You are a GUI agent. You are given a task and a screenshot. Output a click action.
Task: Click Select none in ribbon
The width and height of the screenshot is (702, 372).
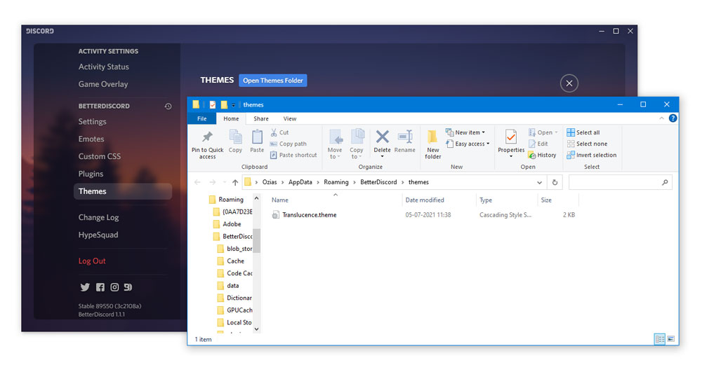[x=587, y=144]
